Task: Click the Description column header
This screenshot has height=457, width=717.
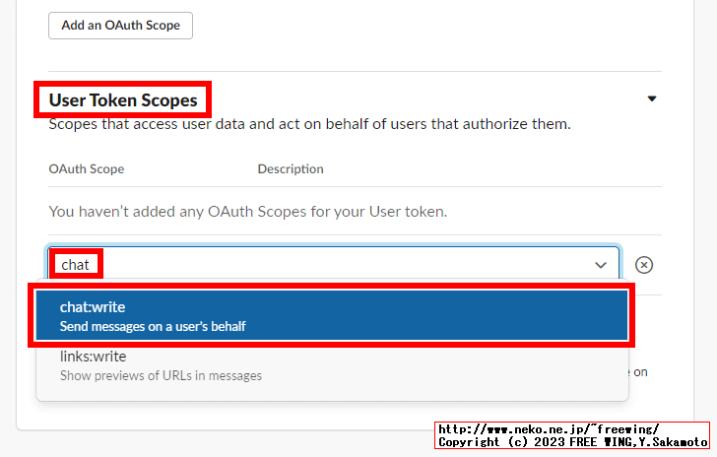Action: pos(291,168)
